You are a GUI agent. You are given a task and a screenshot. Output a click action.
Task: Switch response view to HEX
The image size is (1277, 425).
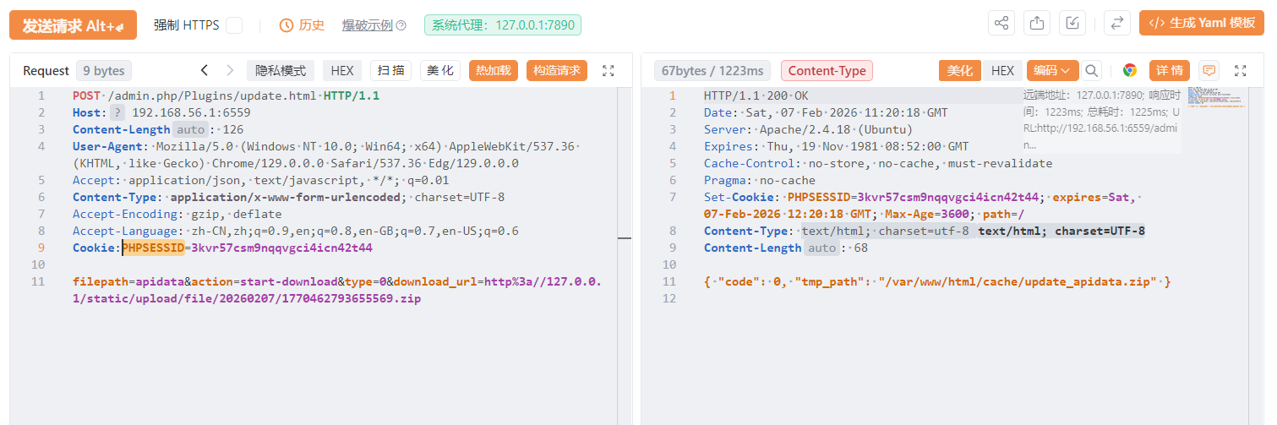pos(1002,71)
